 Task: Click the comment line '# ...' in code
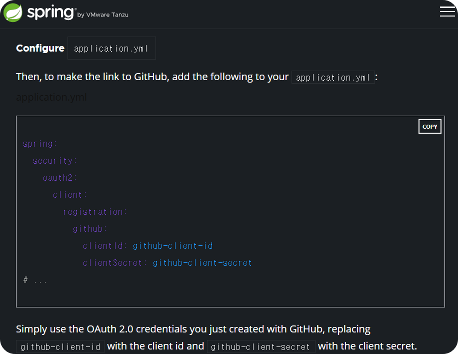pos(35,279)
